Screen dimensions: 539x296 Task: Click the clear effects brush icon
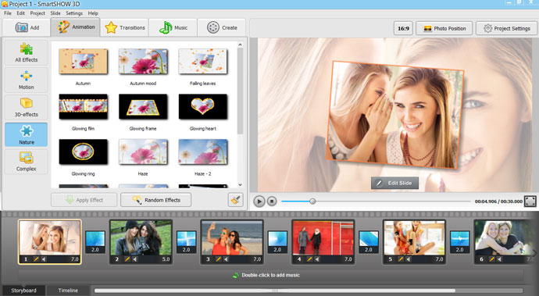click(x=235, y=200)
